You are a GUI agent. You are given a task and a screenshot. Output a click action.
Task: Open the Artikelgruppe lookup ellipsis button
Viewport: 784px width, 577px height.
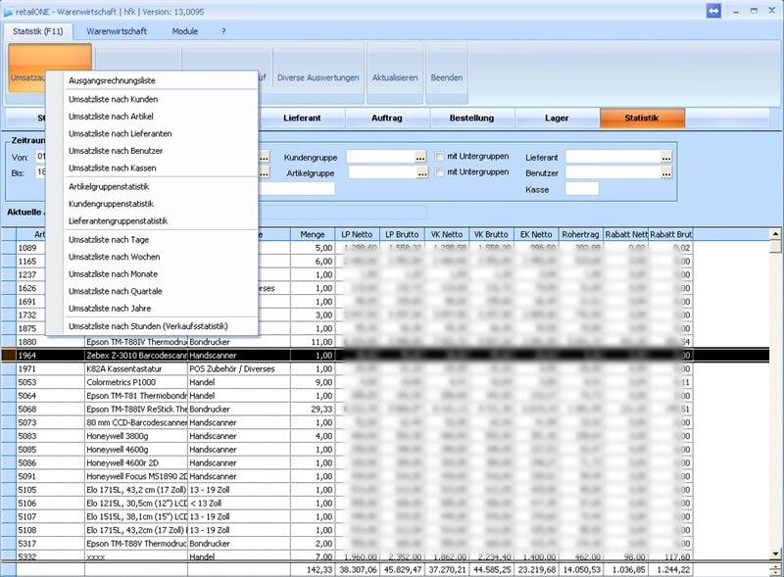(x=420, y=172)
